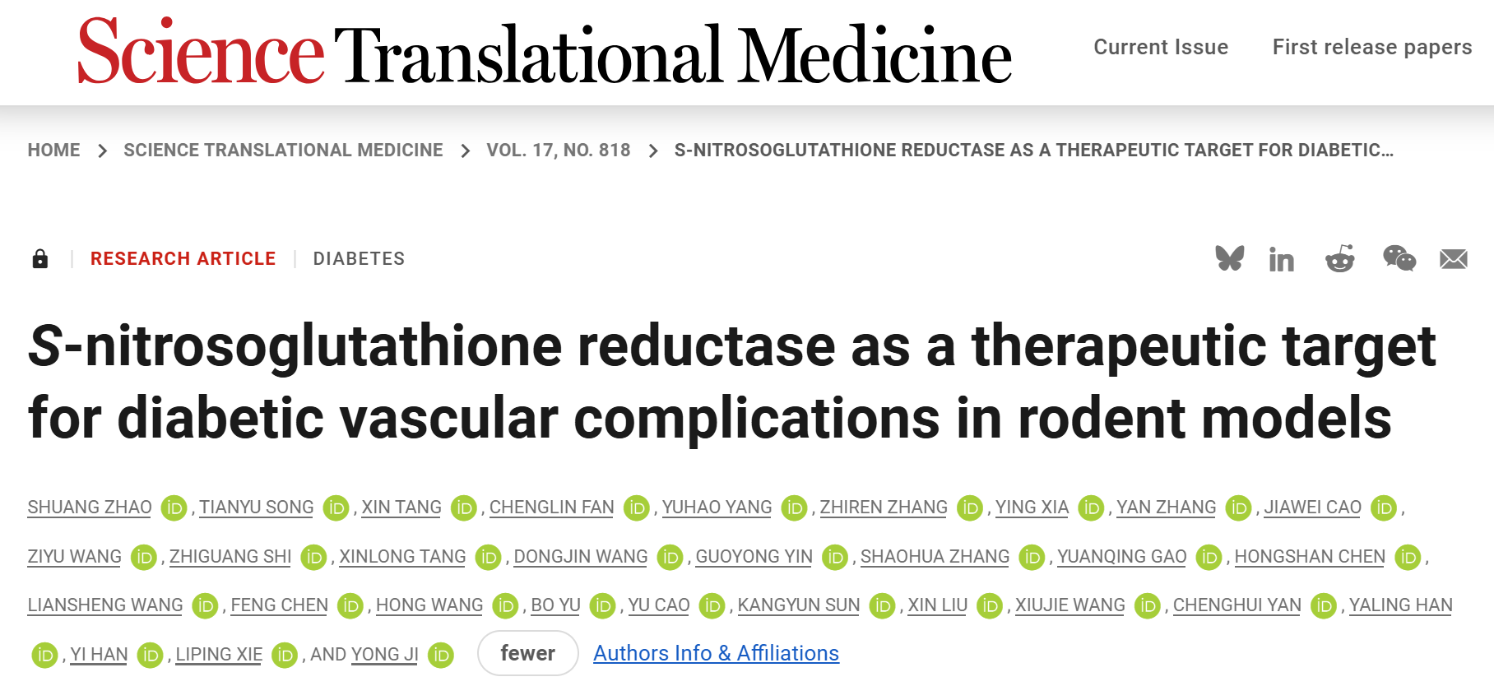Click the lock access icon
Viewport: 1494px width, 686px height.
click(x=39, y=259)
